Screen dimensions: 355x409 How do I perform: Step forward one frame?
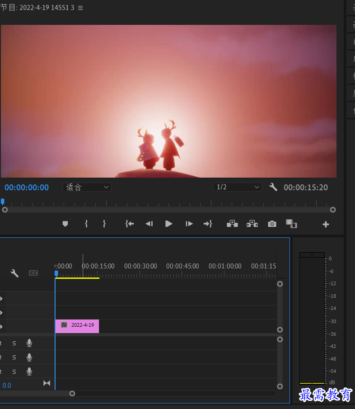[x=189, y=224]
